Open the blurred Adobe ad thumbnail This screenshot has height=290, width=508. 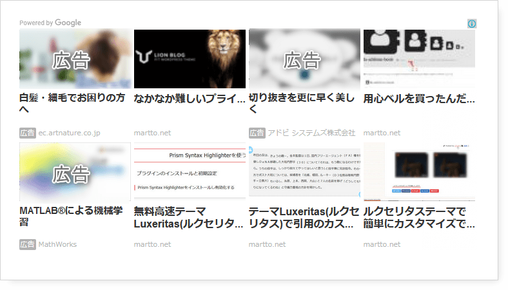(304, 59)
